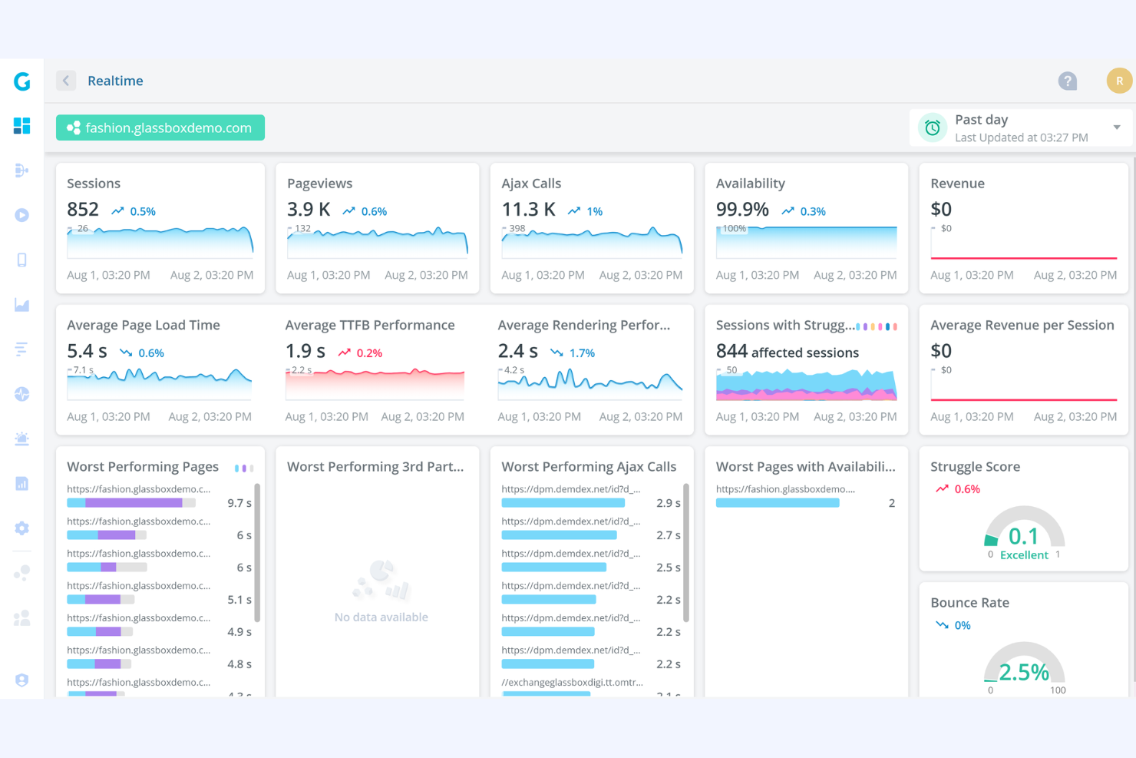Click the audience users icon in sidebar
Viewport: 1136px width, 758px height.
pos(21,617)
